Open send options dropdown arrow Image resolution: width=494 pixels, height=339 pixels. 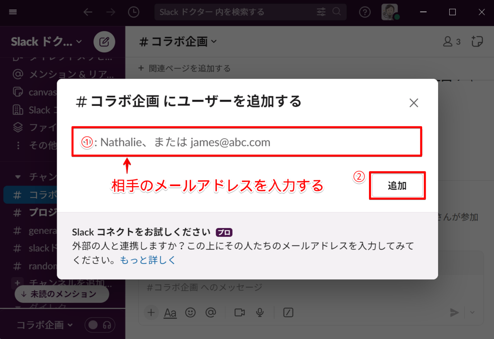coord(472,312)
